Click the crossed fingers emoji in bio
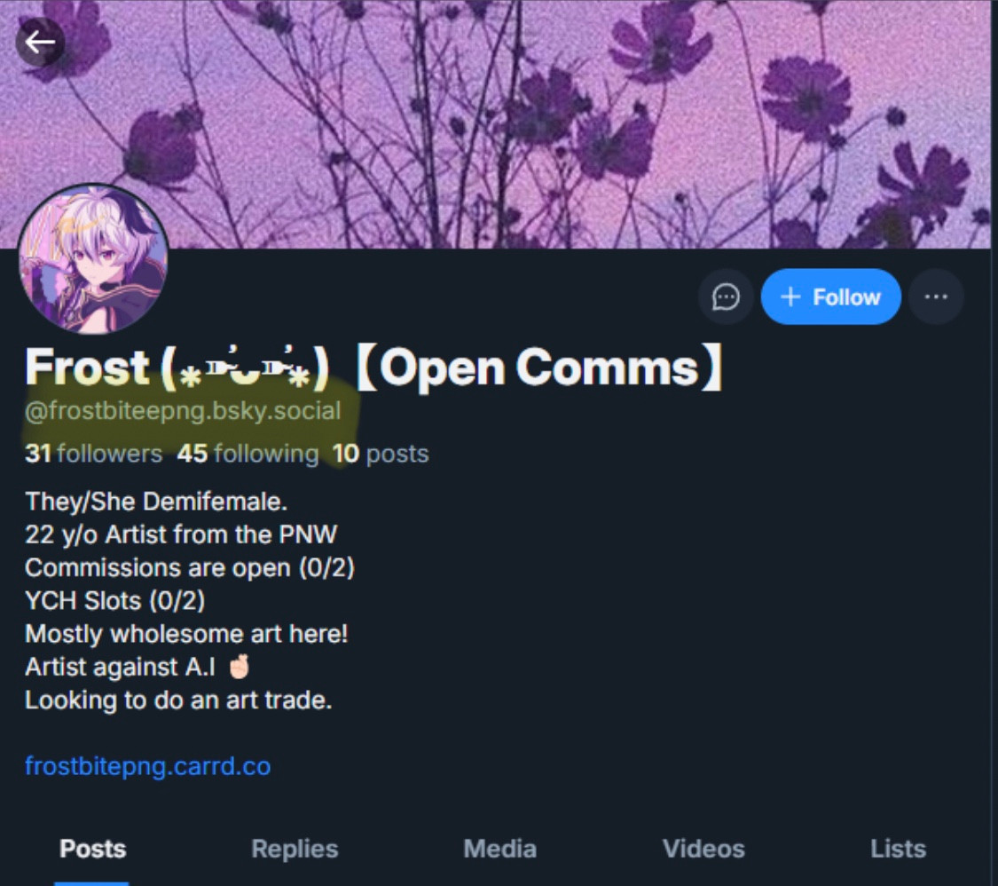 (x=240, y=667)
